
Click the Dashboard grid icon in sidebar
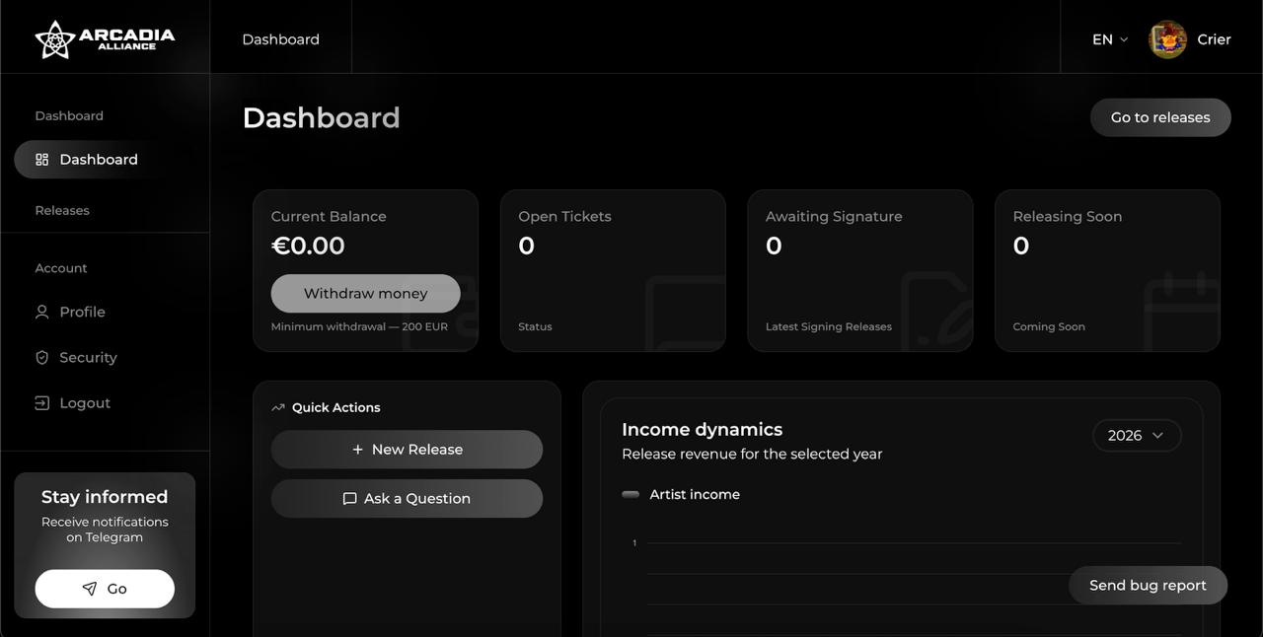(x=41, y=159)
